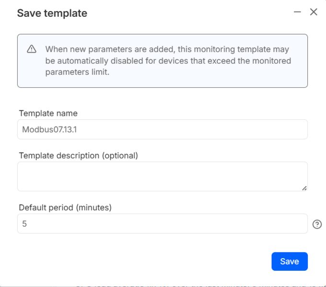The height and width of the screenshot is (287, 326).
Task: Focus the Template name input field
Action: click(x=162, y=129)
